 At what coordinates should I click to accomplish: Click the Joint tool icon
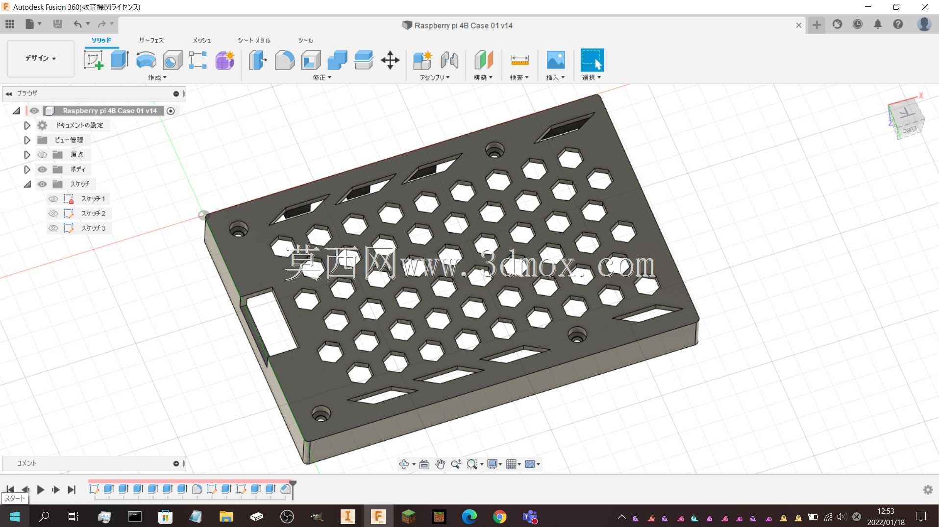coord(449,60)
